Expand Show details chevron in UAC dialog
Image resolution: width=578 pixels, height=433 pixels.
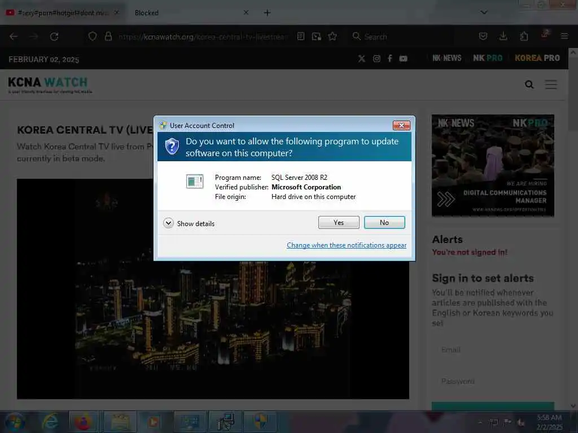[x=168, y=223]
